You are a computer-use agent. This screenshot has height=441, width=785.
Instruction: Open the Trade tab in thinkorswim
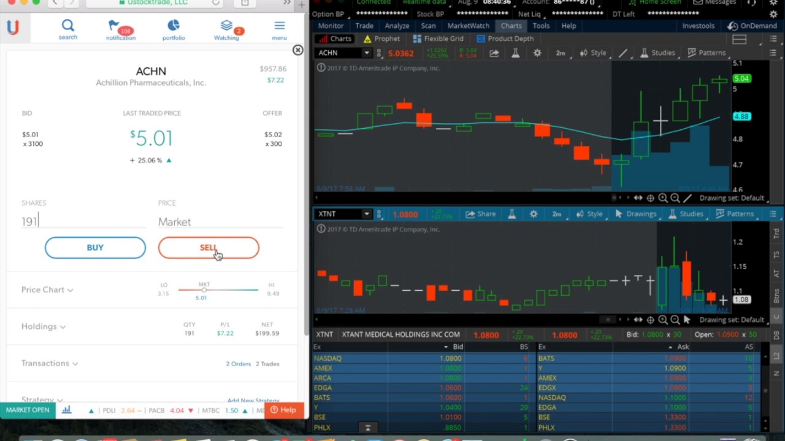pos(364,26)
